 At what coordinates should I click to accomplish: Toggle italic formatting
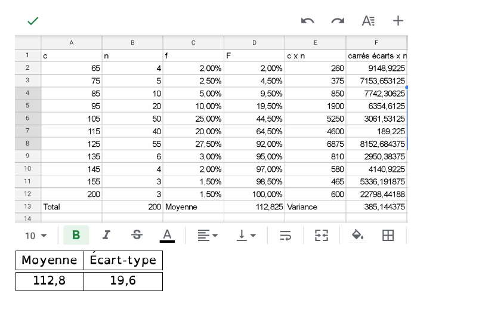tap(106, 236)
